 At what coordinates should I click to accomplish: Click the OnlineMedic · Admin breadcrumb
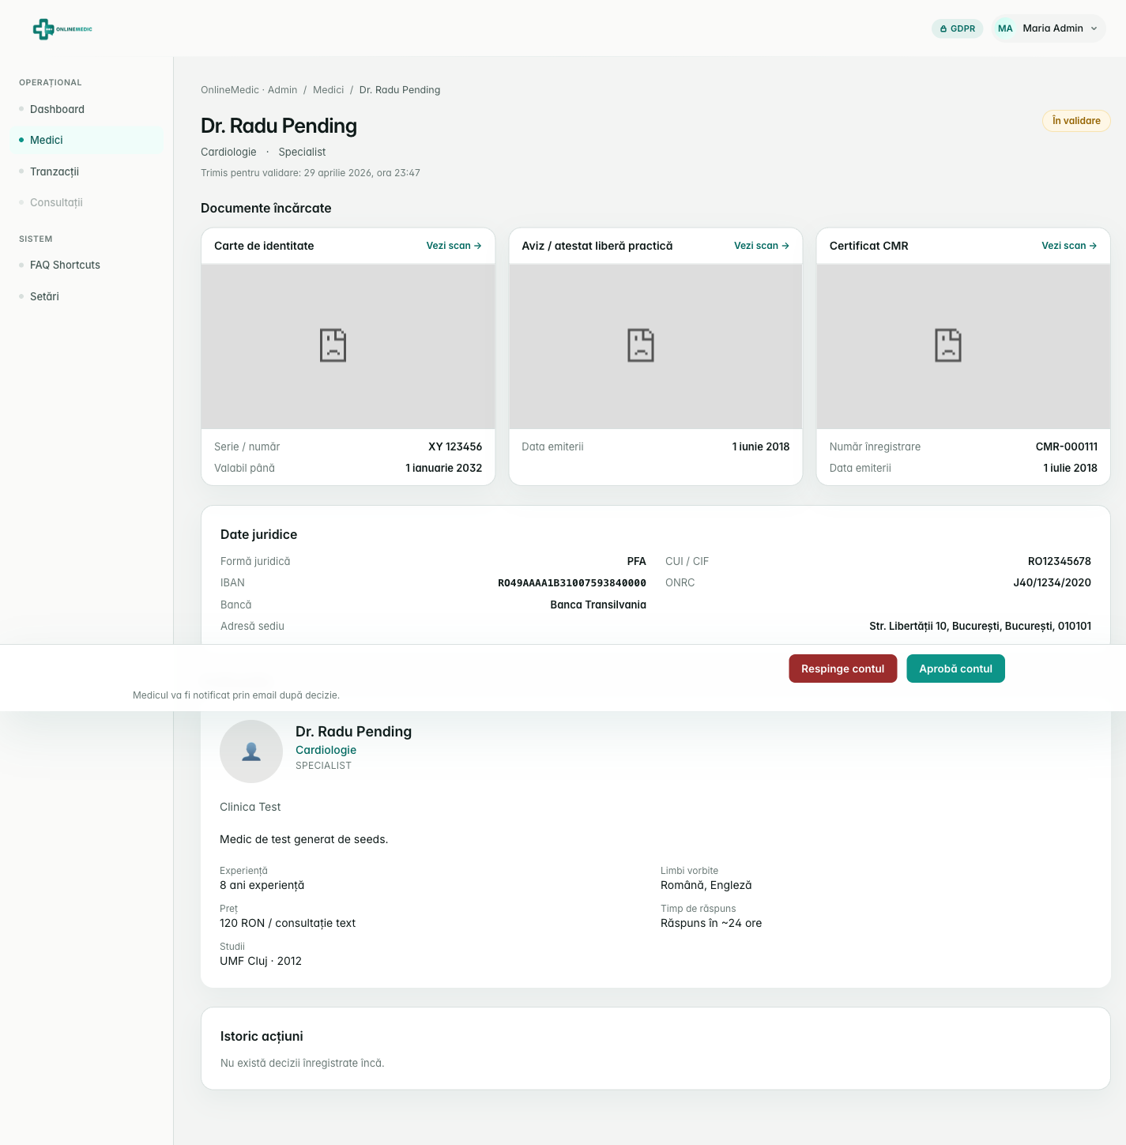pos(249,90)
